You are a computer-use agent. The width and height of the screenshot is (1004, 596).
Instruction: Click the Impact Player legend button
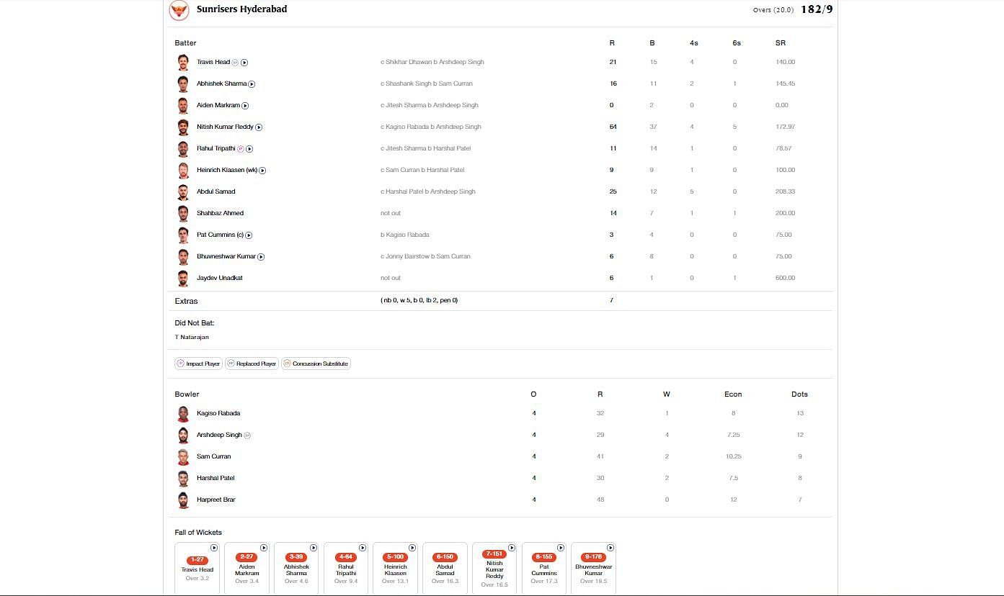click(x=198, y=364)
